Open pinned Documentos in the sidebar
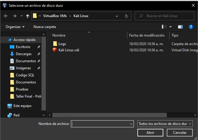This screenshot has width=198, height=140. [26, 61]
